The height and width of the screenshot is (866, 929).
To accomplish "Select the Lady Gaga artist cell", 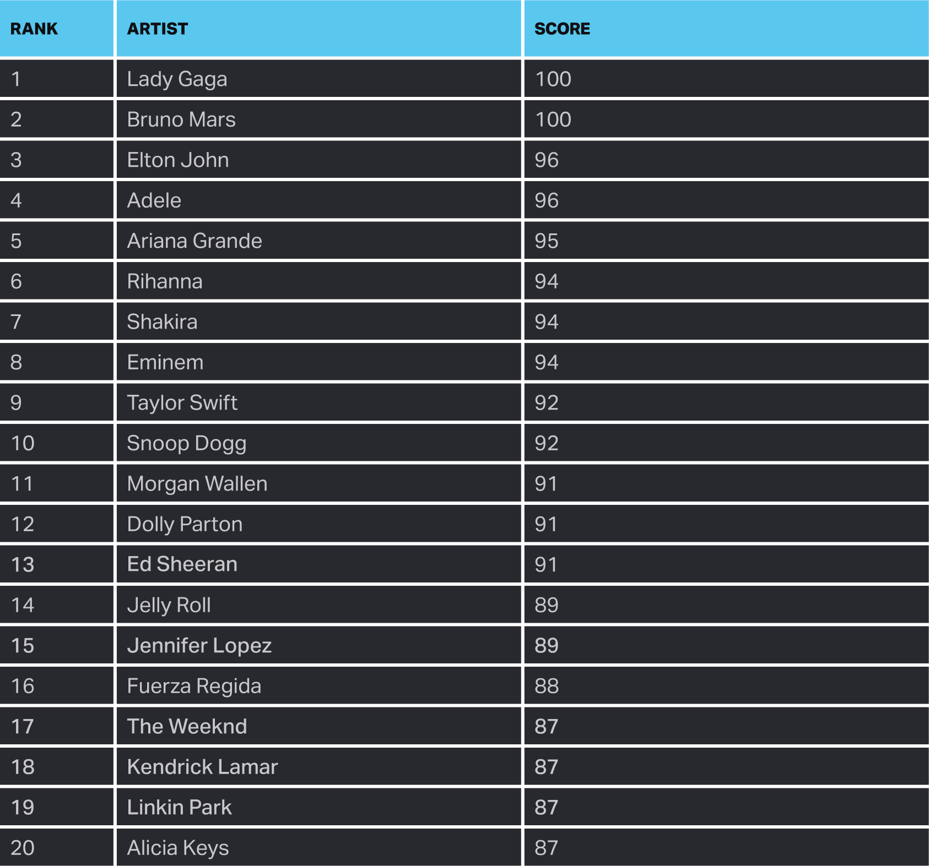I will click(177, 79).
